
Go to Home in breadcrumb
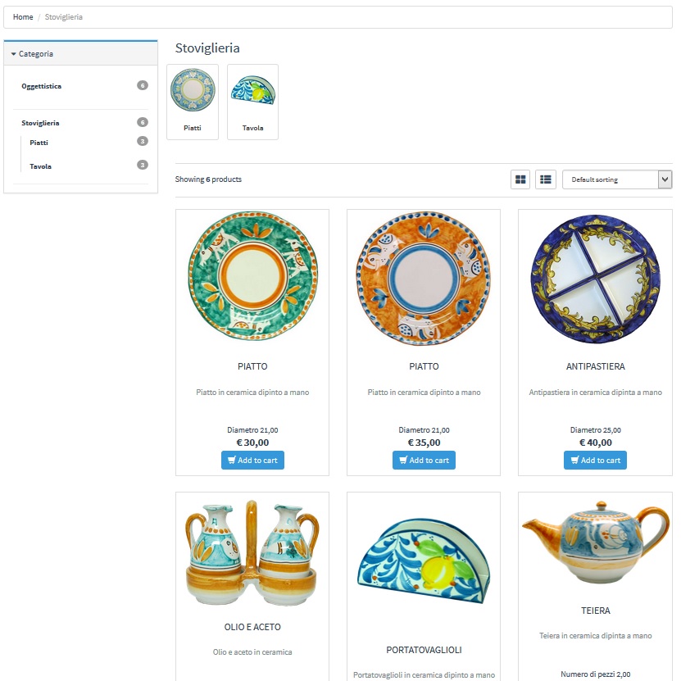point(23,17)
